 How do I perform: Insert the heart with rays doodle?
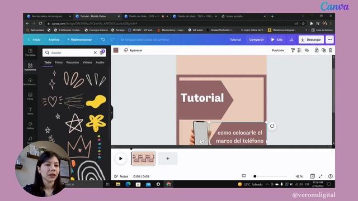point(52,101)
